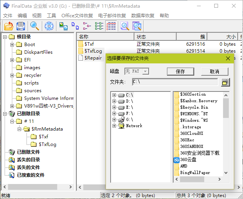This screenshot has height=199, width=243.
Task: Open the Office文件恢复 menu
Action: point(77,16)
